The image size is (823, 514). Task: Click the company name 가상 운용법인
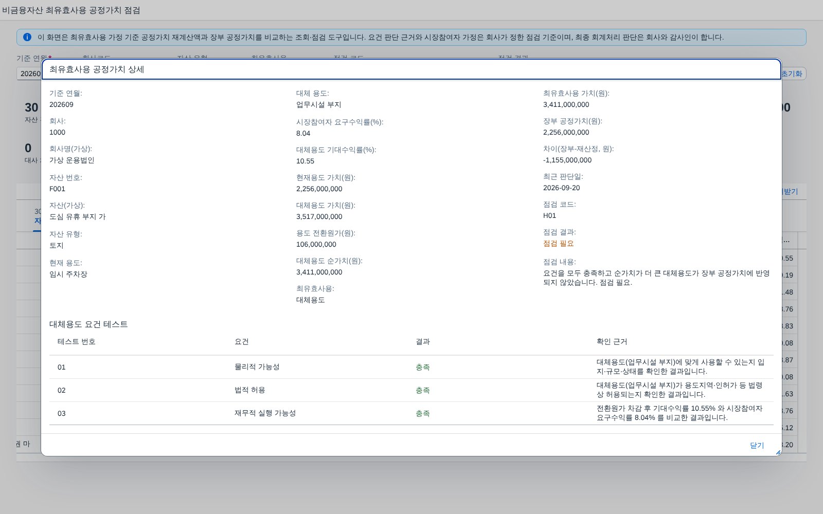(x=72, y=160)
